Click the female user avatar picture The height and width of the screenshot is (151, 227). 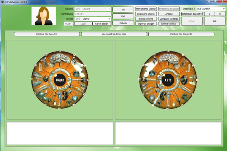click(x=44, y=16)
